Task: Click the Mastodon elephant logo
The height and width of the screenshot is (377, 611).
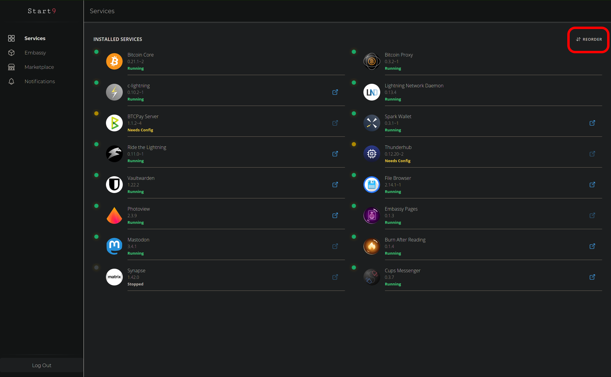Action: (x=114, y=246)
